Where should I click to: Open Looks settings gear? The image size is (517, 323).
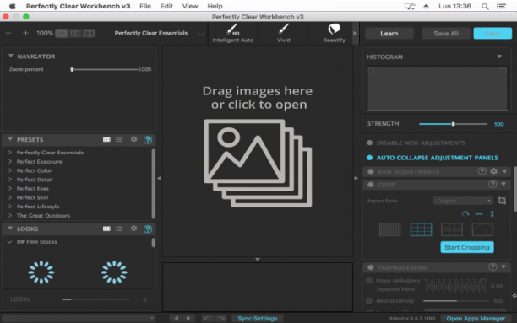pos(133,229)
